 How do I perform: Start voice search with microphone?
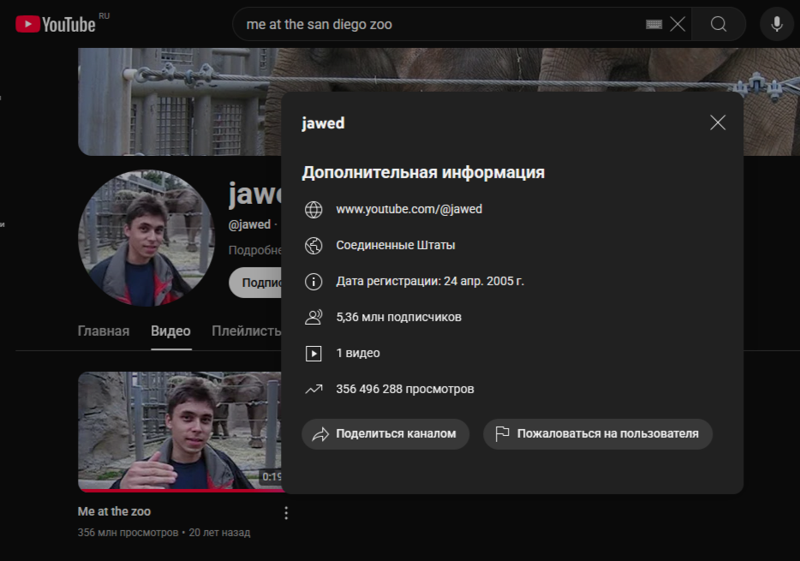(x=777, y=24)
